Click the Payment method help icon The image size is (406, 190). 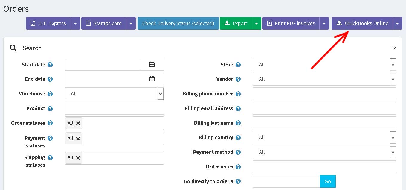click(238, 152)
